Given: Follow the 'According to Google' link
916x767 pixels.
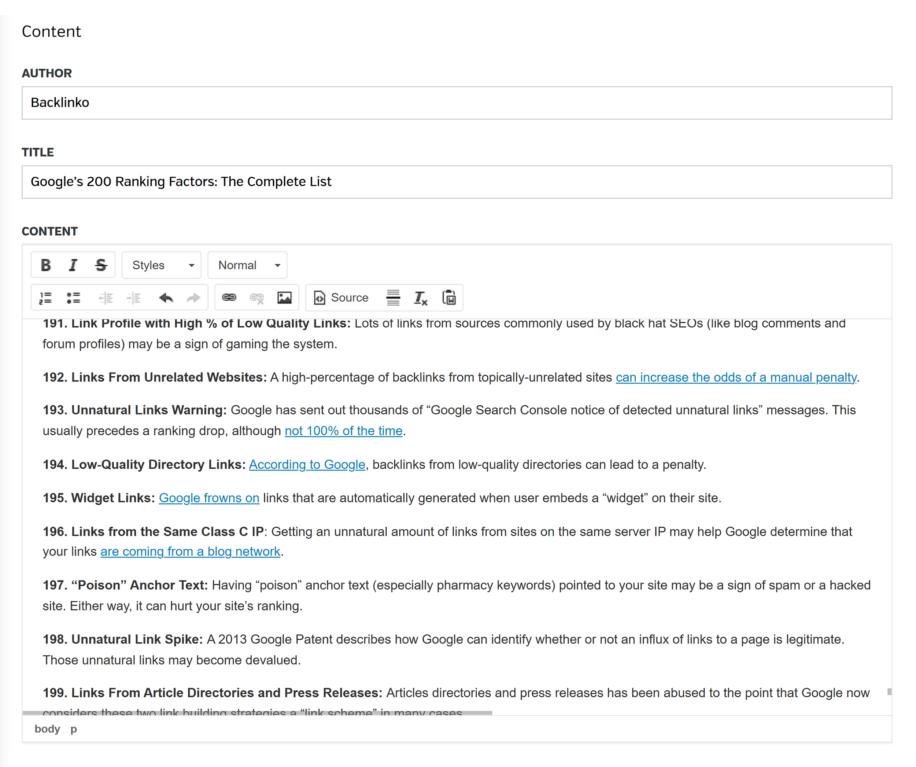Looking at the screenshot, I should coord(307,464).
